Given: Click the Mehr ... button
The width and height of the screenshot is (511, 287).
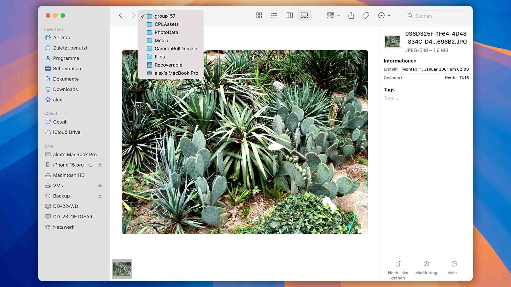Looking at the screenshot, I should click(454, 268).
